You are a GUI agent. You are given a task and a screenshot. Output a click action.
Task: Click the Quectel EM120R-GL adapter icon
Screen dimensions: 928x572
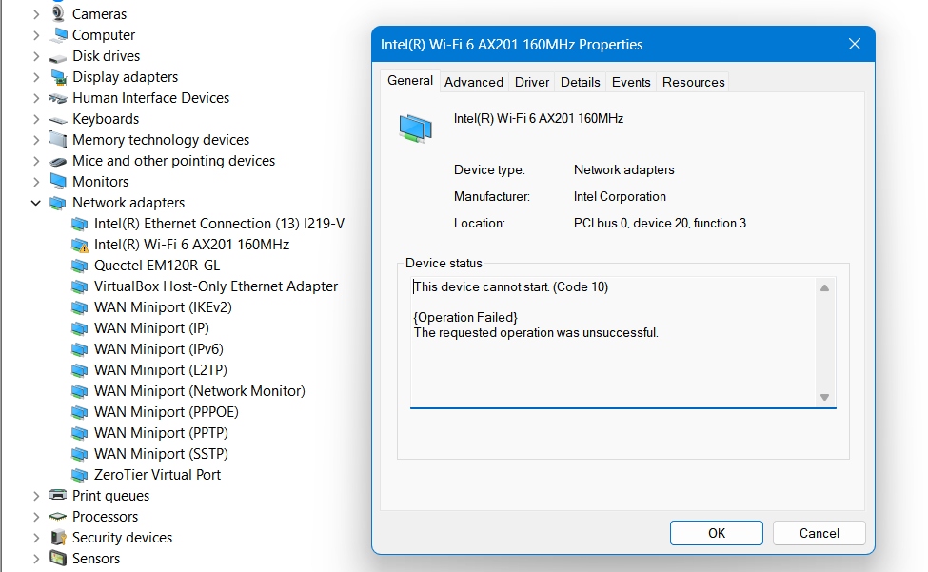pos(79,266)
